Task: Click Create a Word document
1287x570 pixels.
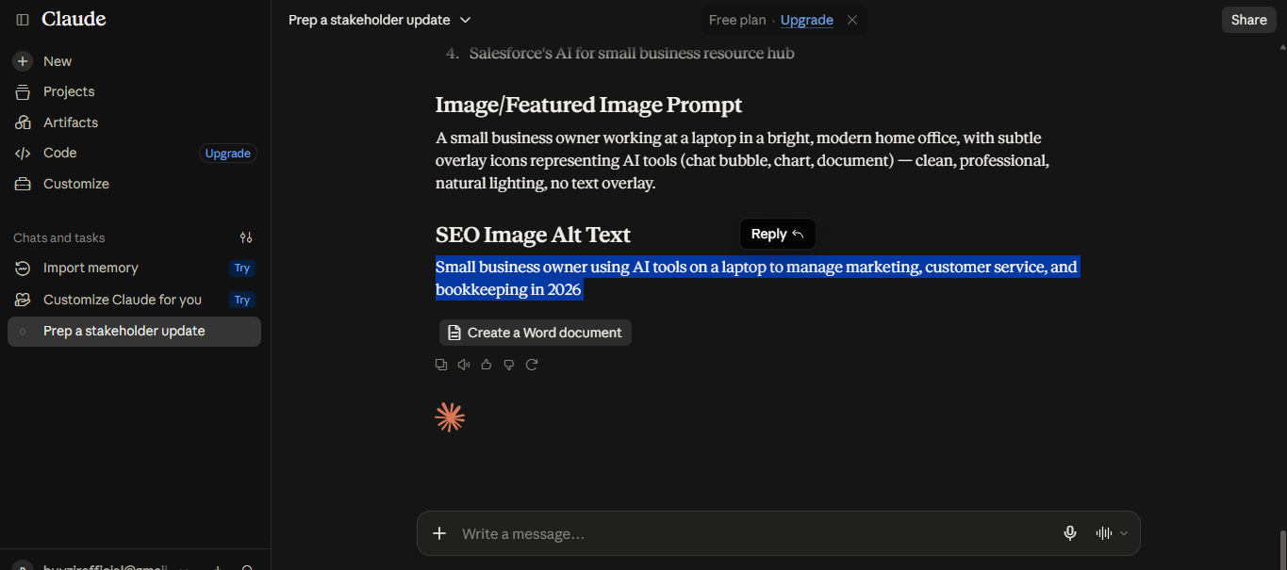Action: coord(536,333)
